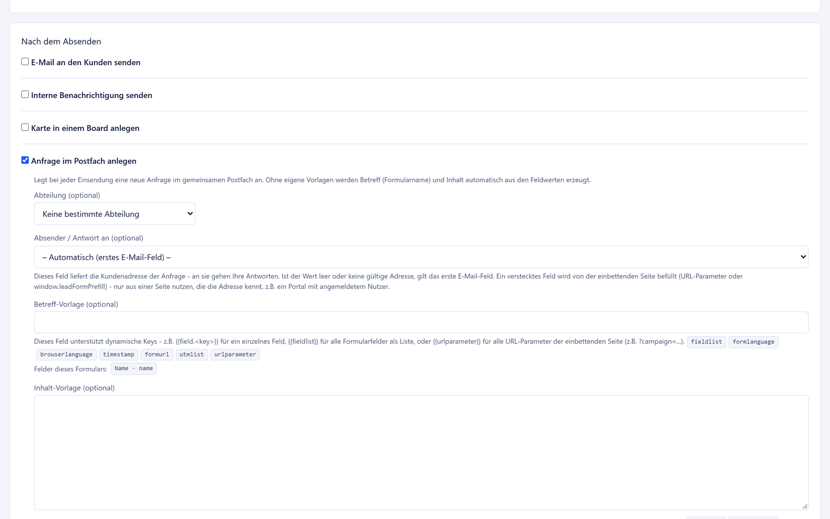
Task: Click the 'Name · name' form field chip
Action: [134, 368]
